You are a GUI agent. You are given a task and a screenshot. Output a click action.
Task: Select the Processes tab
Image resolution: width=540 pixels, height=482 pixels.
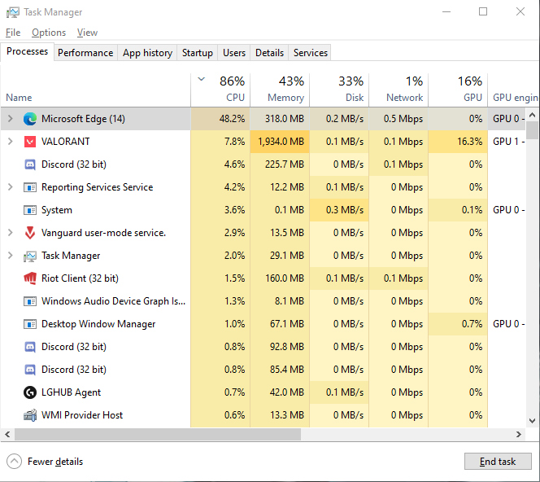[x=27, y=52]
